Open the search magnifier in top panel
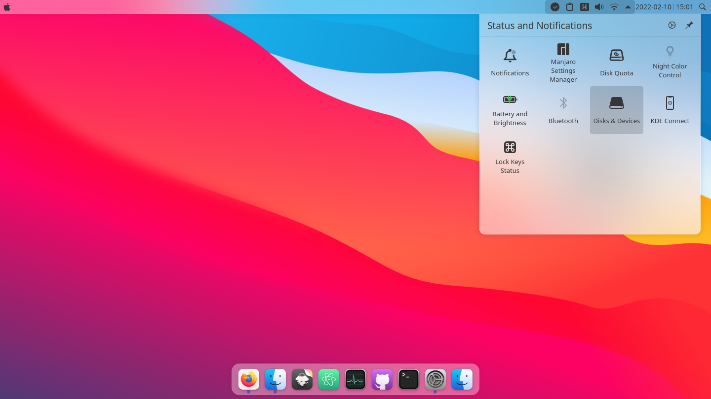The height and width of the screenshot is (399, 711). (x=703, y=7)
